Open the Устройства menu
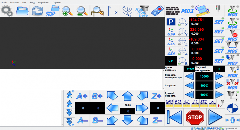This screenshot has height=130, width=240. pyautogui.click(x=43, y=2)
